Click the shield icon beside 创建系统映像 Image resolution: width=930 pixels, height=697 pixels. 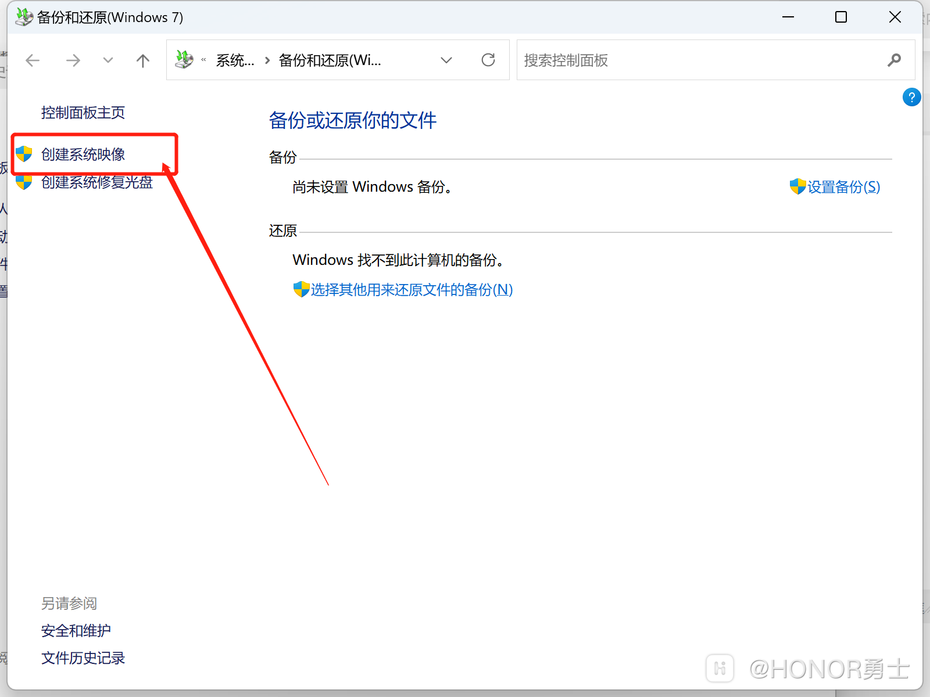24,153
